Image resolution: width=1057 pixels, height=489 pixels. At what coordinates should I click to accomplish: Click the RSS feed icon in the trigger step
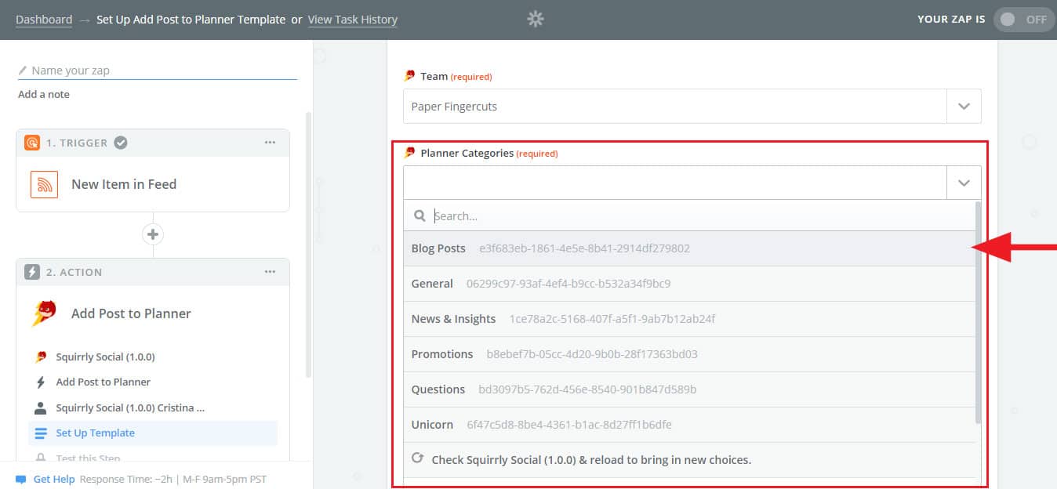point(45,184)
